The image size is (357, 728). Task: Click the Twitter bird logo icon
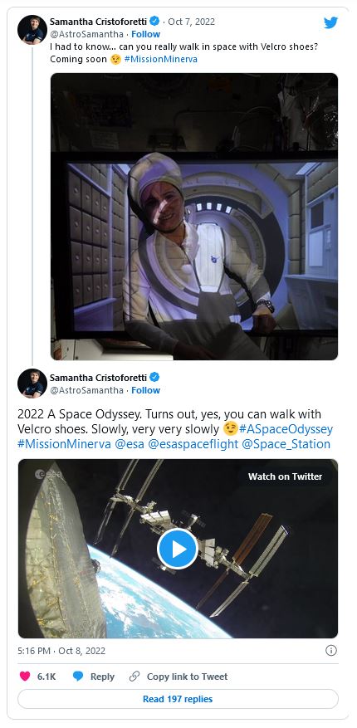[330, 22]
